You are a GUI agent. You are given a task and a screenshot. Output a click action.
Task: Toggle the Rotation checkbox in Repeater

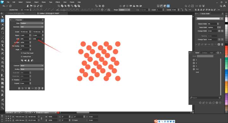pos(12,80)
